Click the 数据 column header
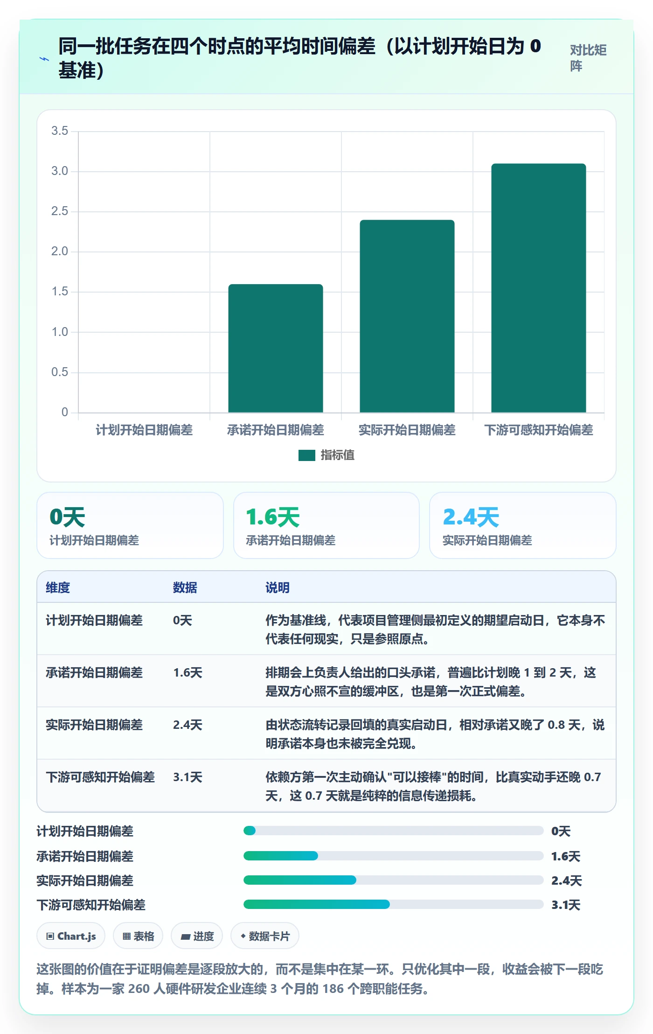 185,587
